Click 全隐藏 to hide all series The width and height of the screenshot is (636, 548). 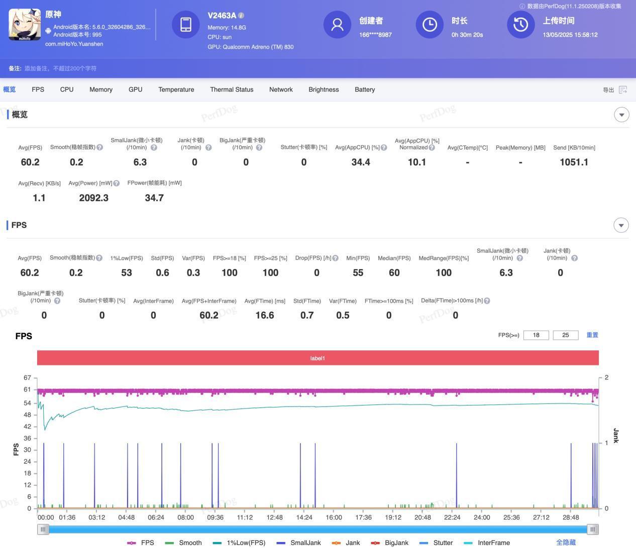click(x=566, y=542)
